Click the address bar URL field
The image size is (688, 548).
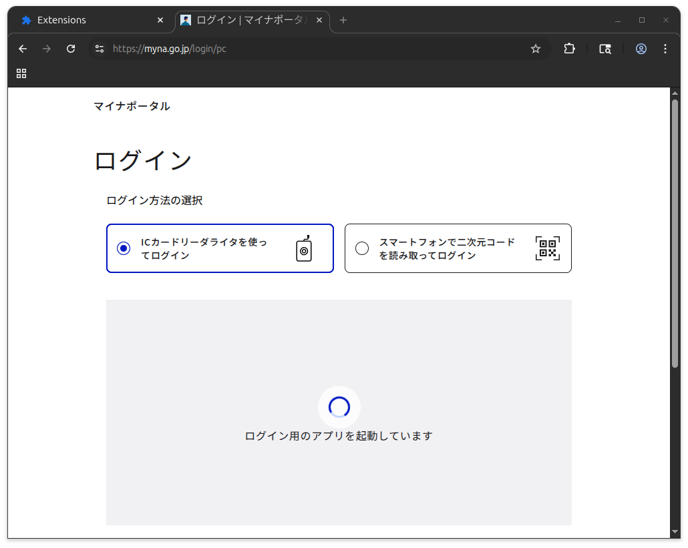click(301, 49)
